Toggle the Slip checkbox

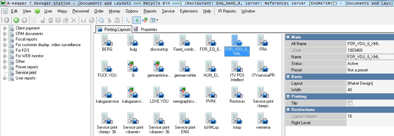click(x=350, y=103)
